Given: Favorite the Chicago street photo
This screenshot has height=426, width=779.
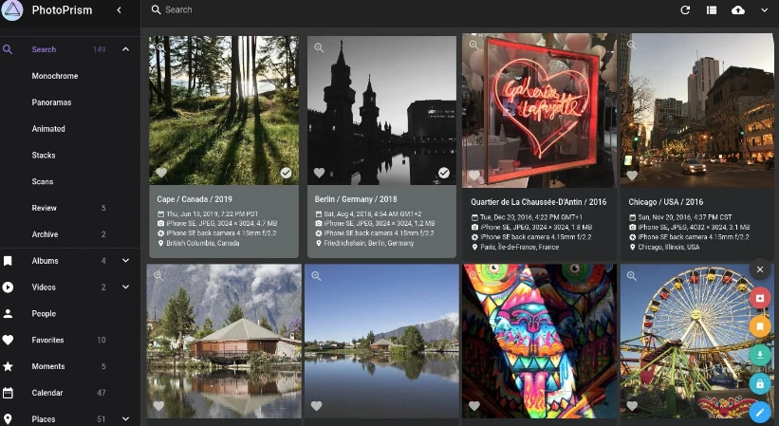Looking at the screenshot, I should pos(632,176).
